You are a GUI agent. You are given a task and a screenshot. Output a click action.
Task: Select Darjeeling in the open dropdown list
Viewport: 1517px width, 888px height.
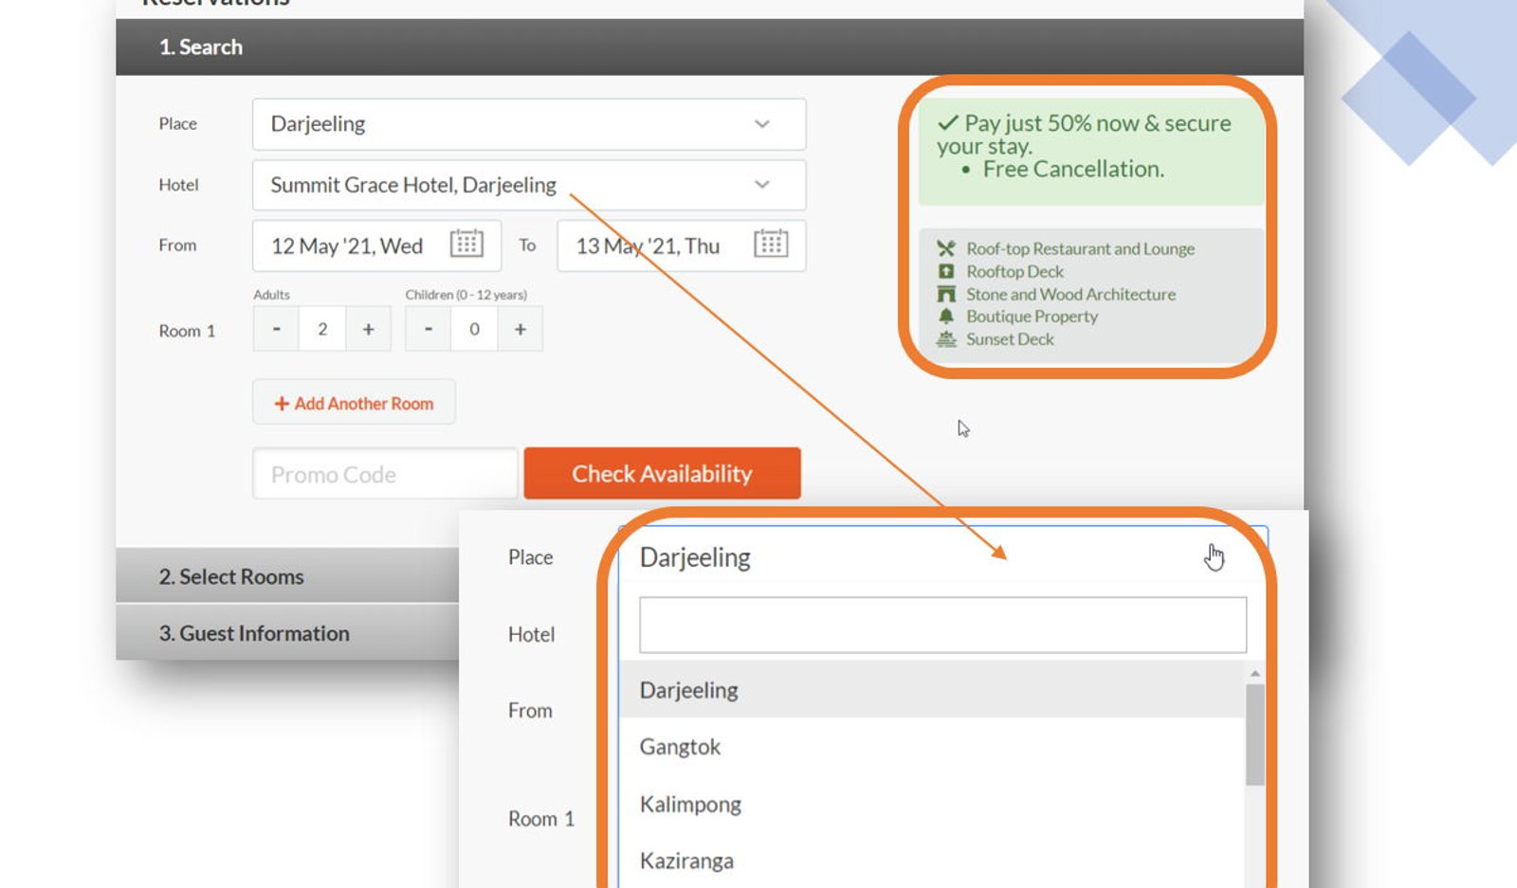[931, 690]
